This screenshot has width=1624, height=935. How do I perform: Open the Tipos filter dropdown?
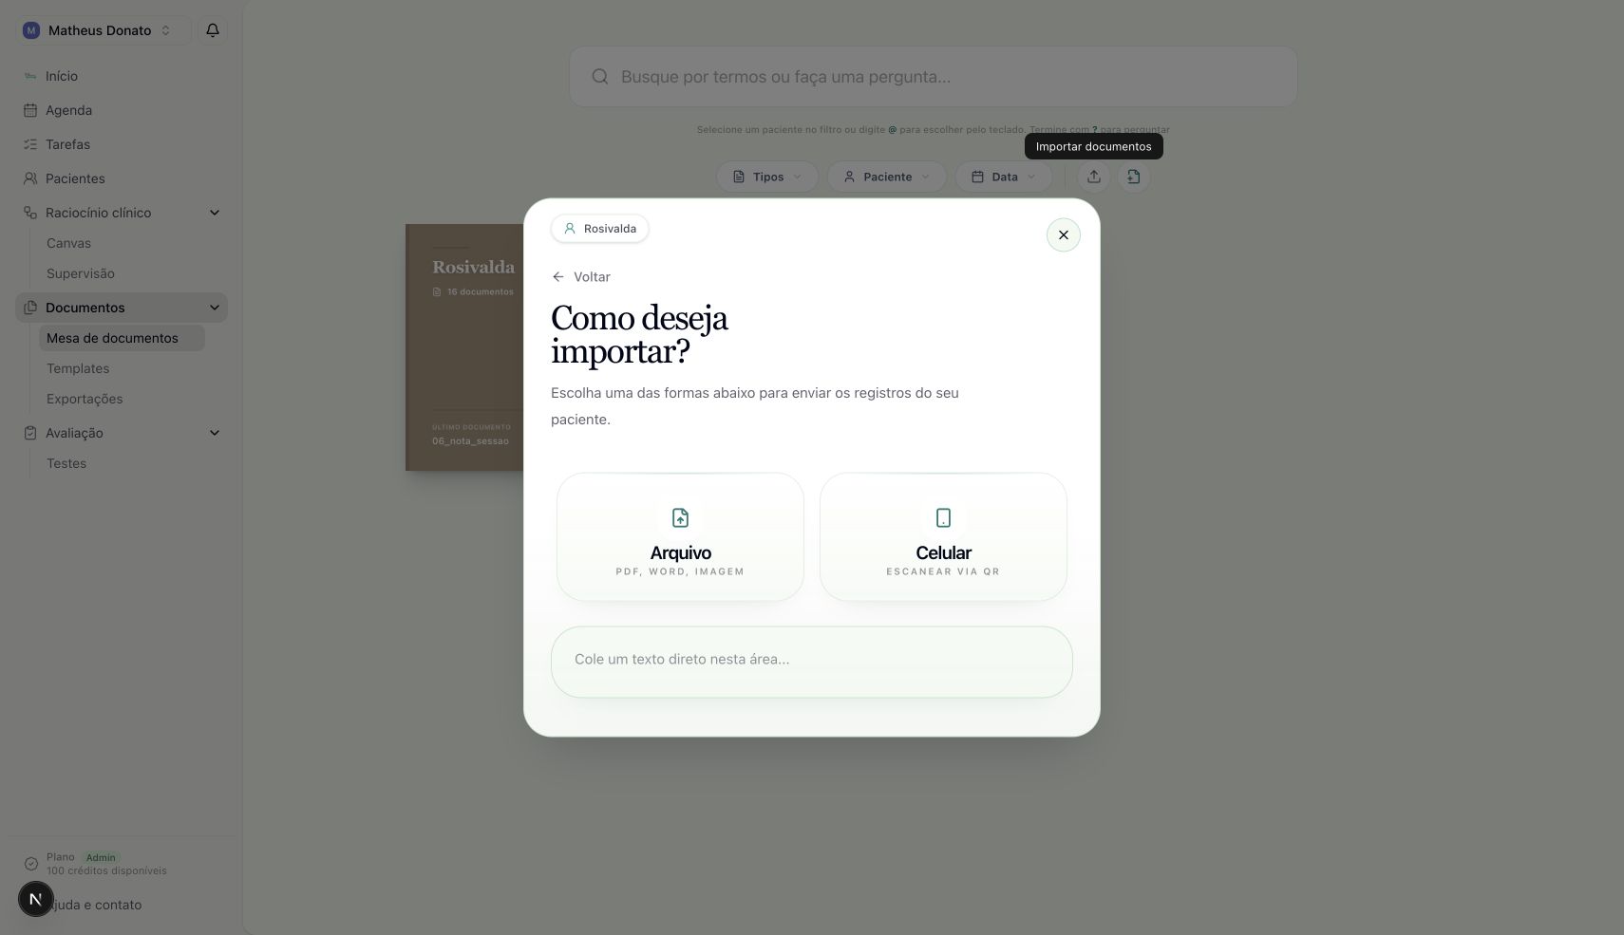click(x=767, y=177)
